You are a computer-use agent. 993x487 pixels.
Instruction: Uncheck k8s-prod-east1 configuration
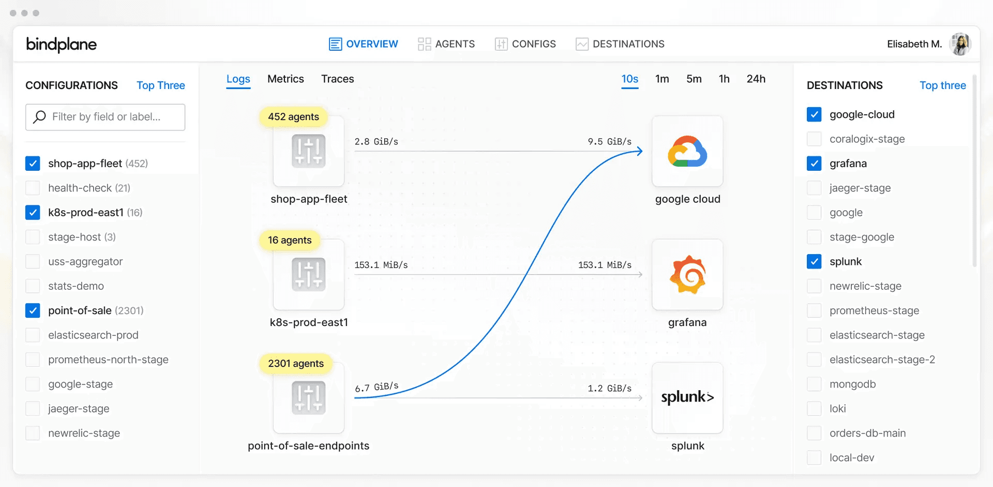(33, 212)
